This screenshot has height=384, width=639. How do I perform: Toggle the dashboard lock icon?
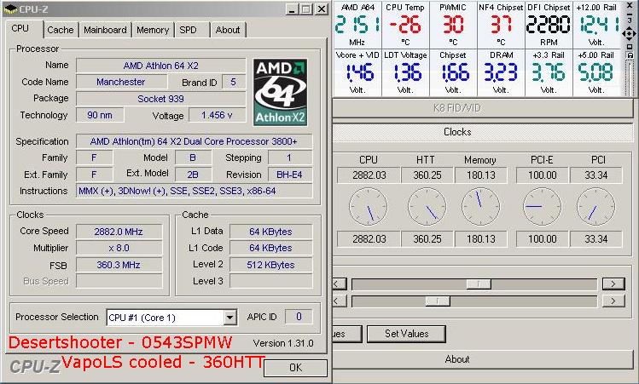point(630,54)
